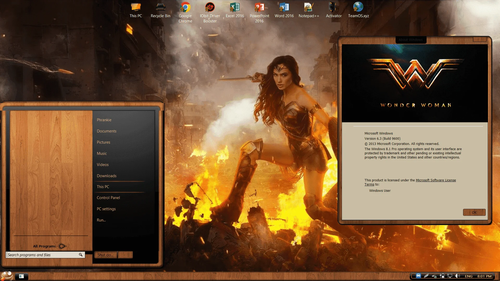The image size is (500, 281).
Task: Click the Shut down button
Action: click(105, 255)
